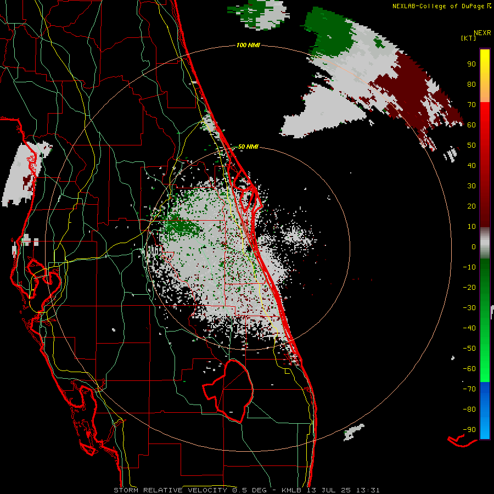494x494 pixels.
Task: Click the 60 value on the velocity scale
Action: pyautogui.click(x=471, y=125)
